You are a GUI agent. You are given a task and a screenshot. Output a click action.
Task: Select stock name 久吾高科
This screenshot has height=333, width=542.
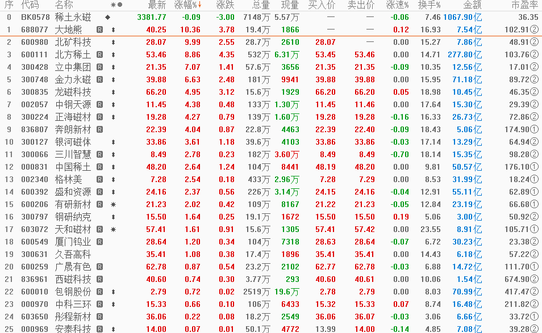click(73, 254)
